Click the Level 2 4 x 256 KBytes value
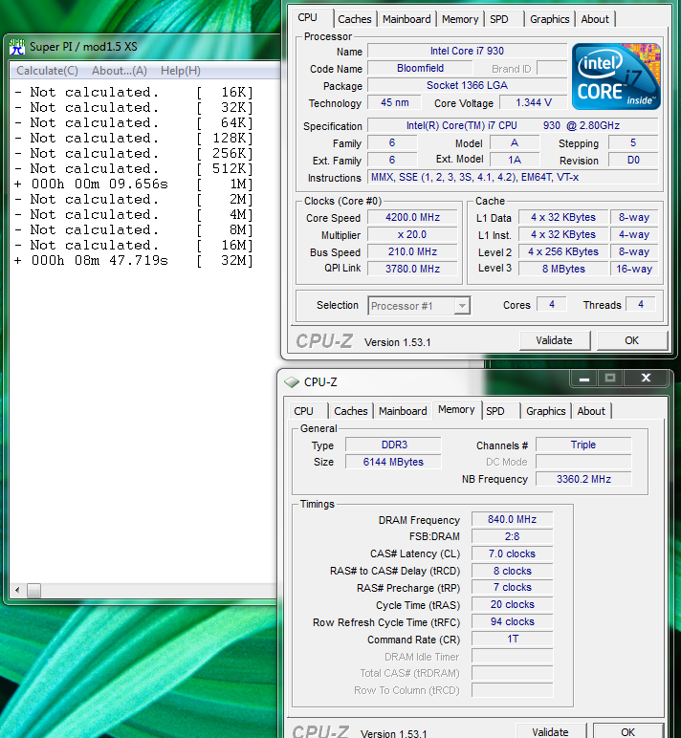The height and width of the screenshot is (738, 681). 563,251
